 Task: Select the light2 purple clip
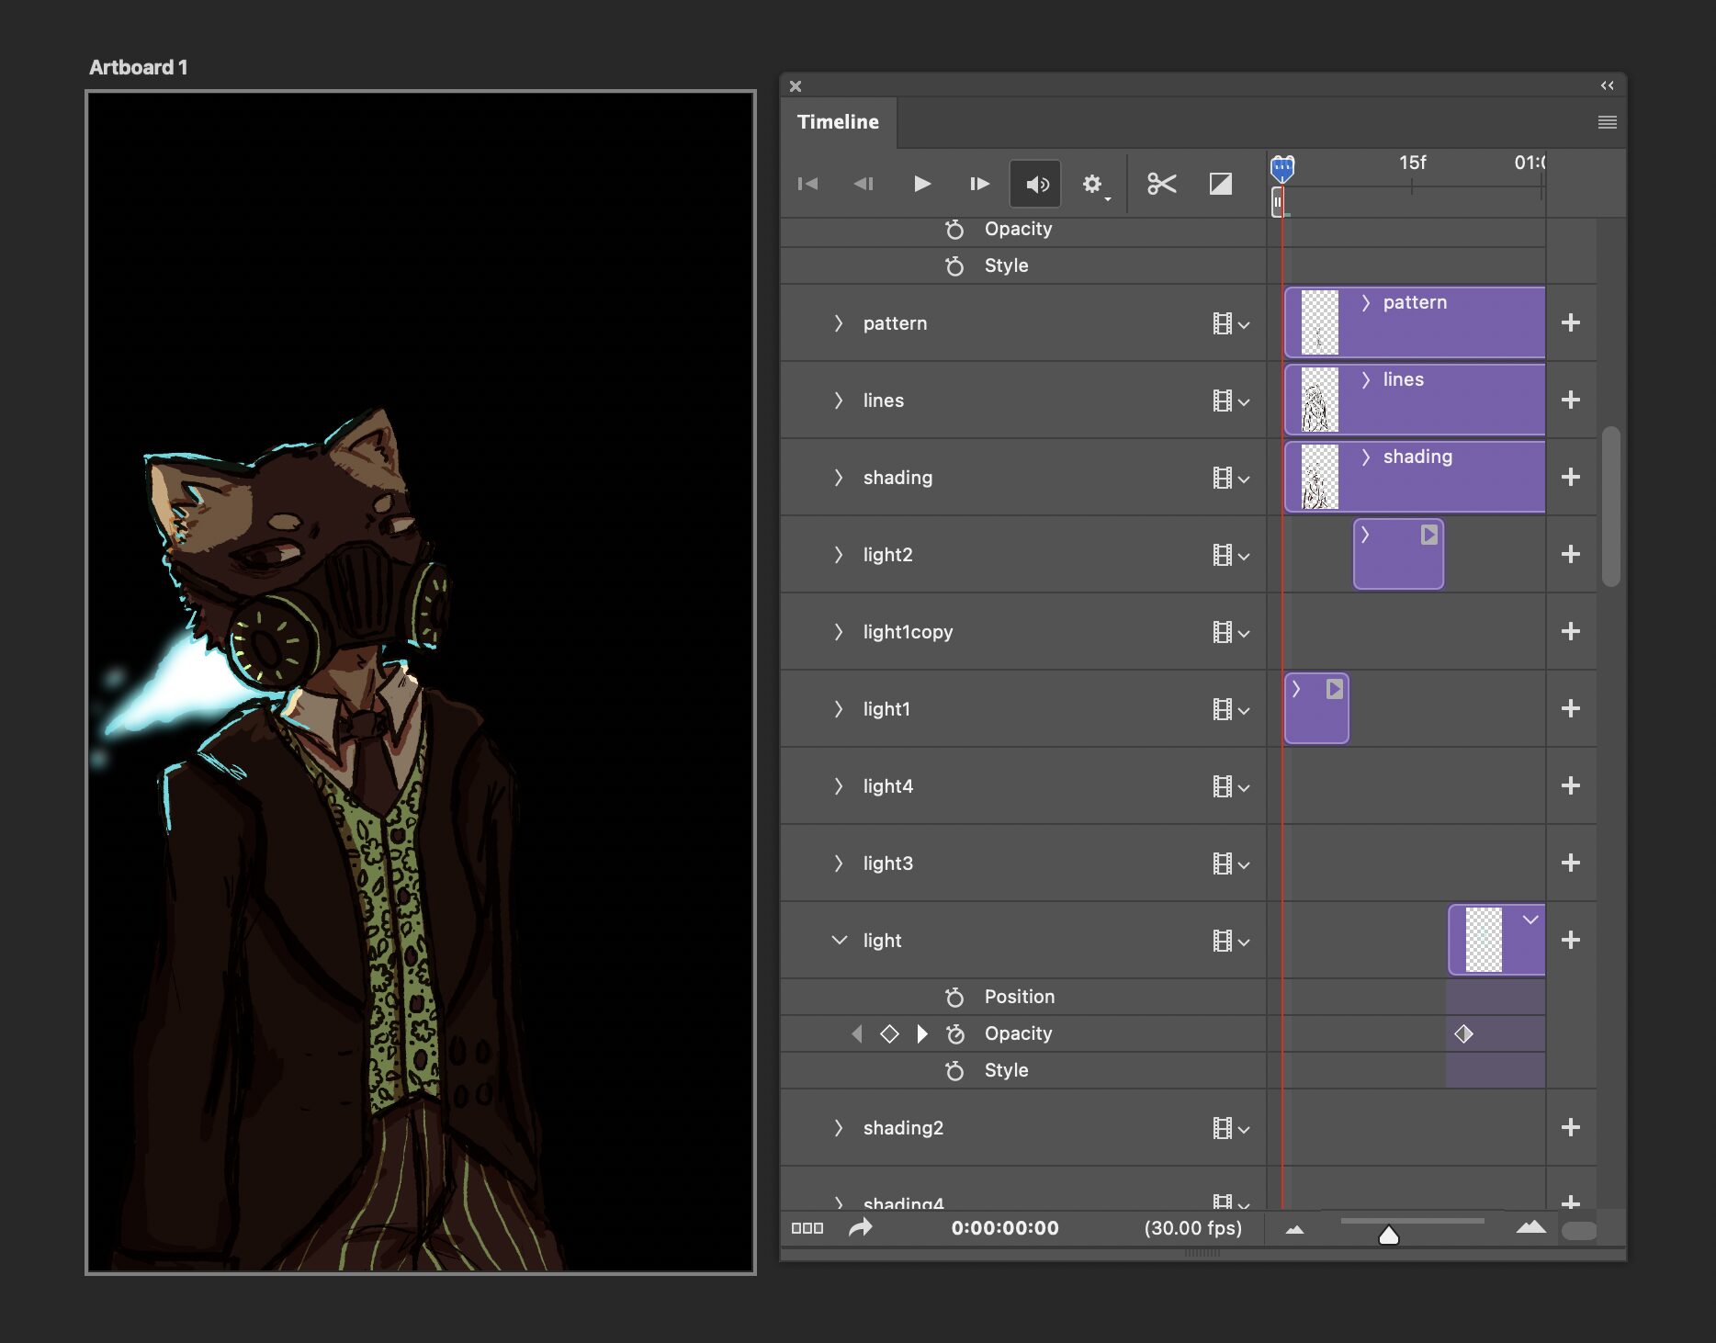click(1398, 554)
